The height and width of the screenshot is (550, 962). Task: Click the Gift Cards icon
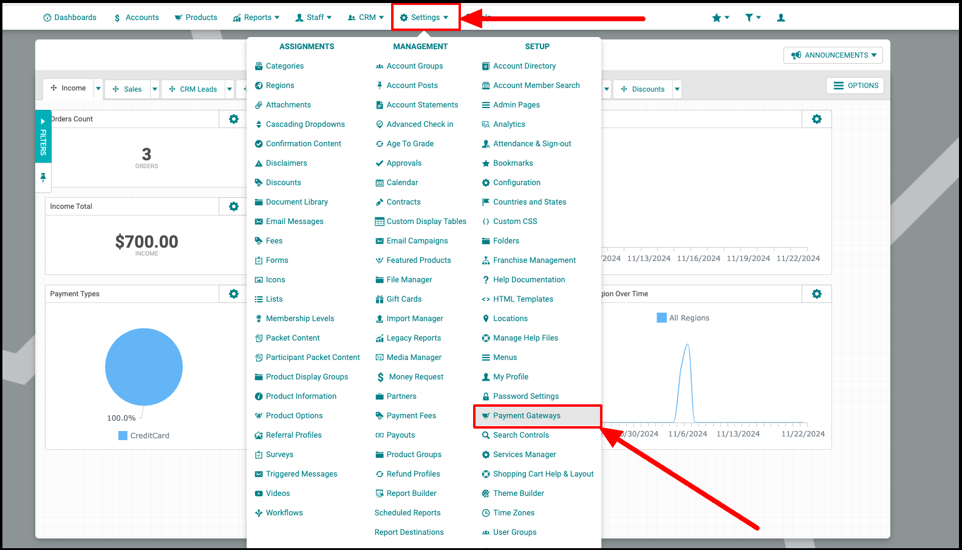click(380, 299)
